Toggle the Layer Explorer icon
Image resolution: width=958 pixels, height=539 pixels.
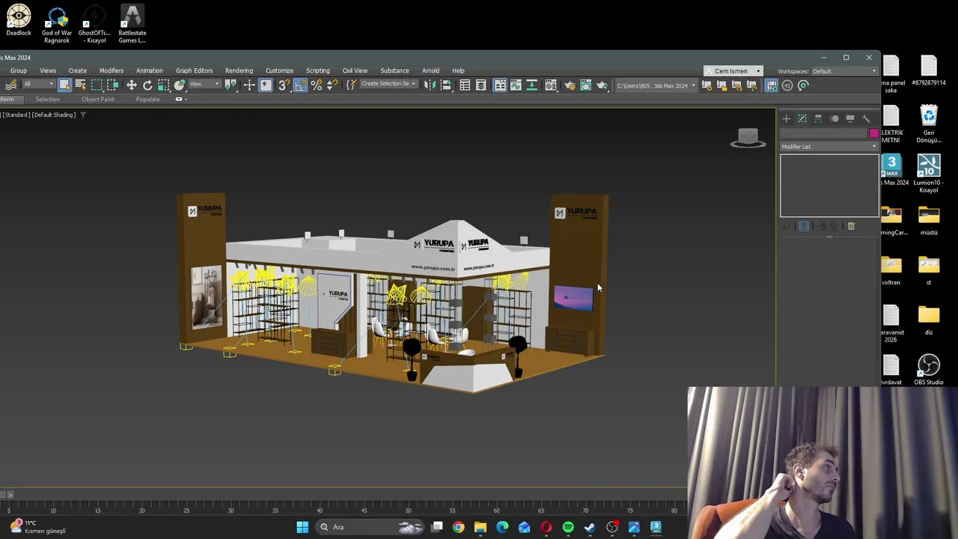[x=481, y=85]
